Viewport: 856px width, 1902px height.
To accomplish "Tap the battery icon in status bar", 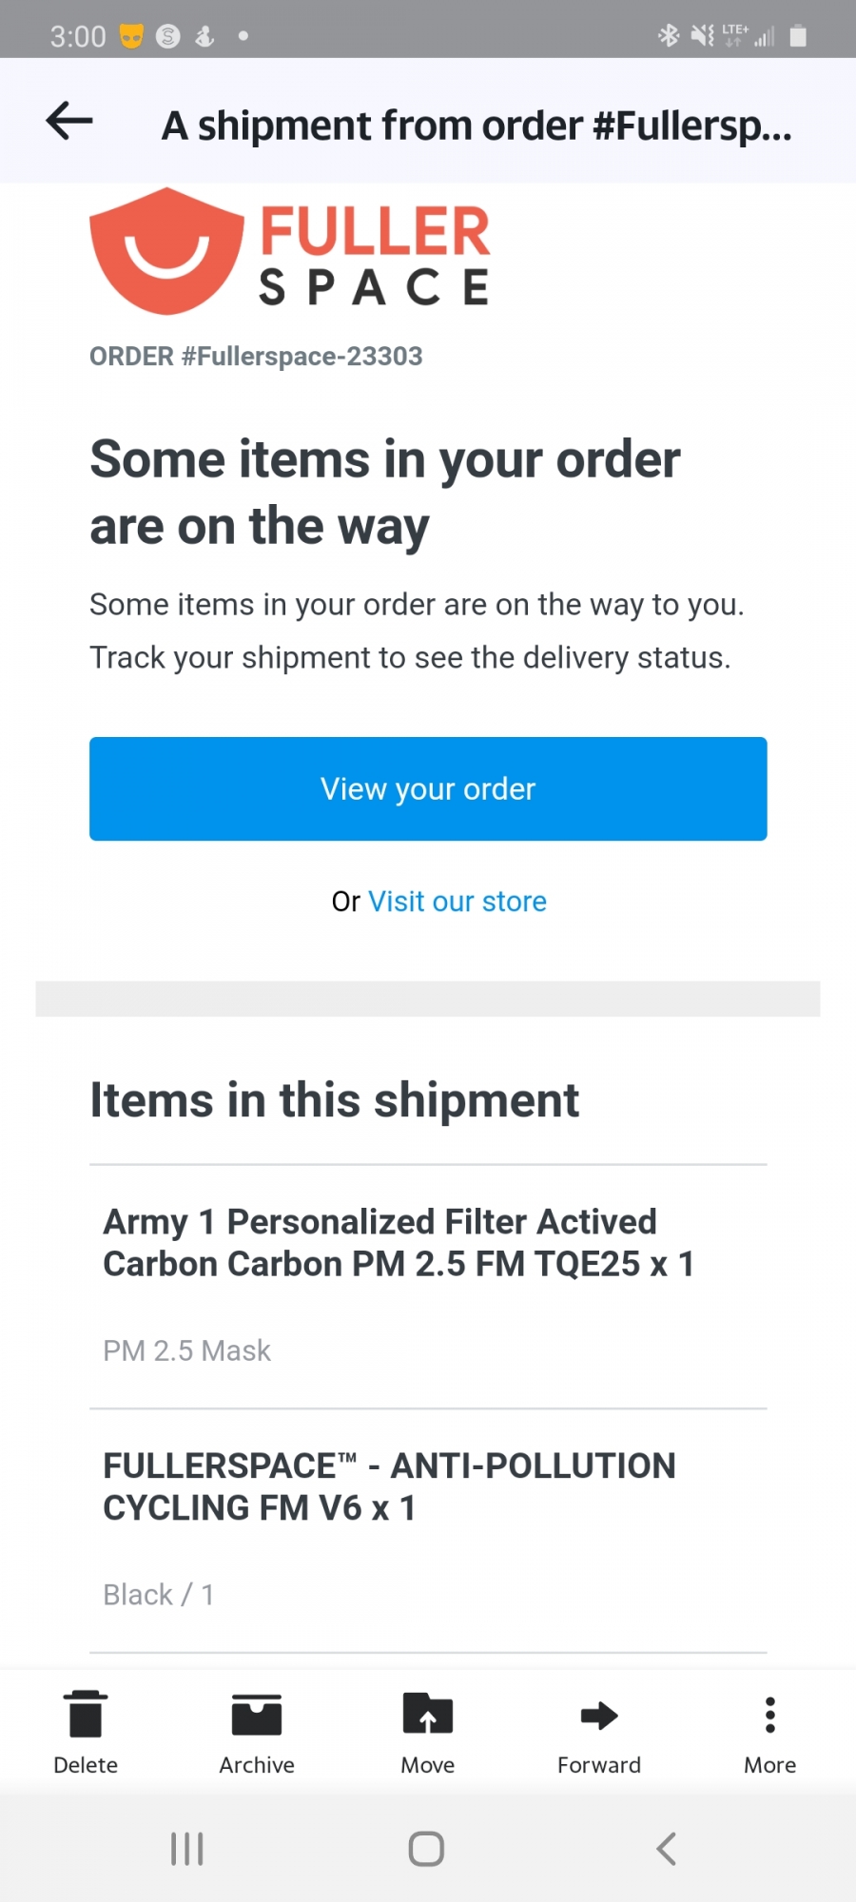I will tap(799, 36).
